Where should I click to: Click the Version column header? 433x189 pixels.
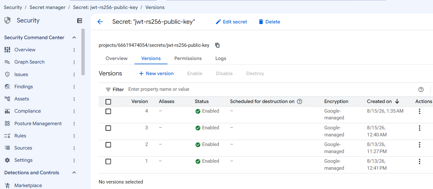(x=140, y=101)
